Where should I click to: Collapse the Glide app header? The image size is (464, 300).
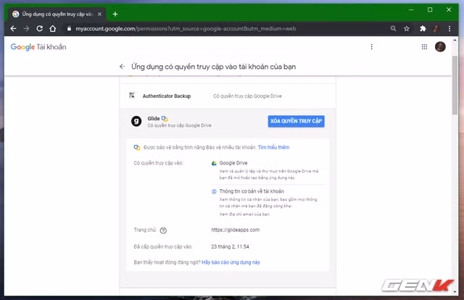tap(228, 121)
